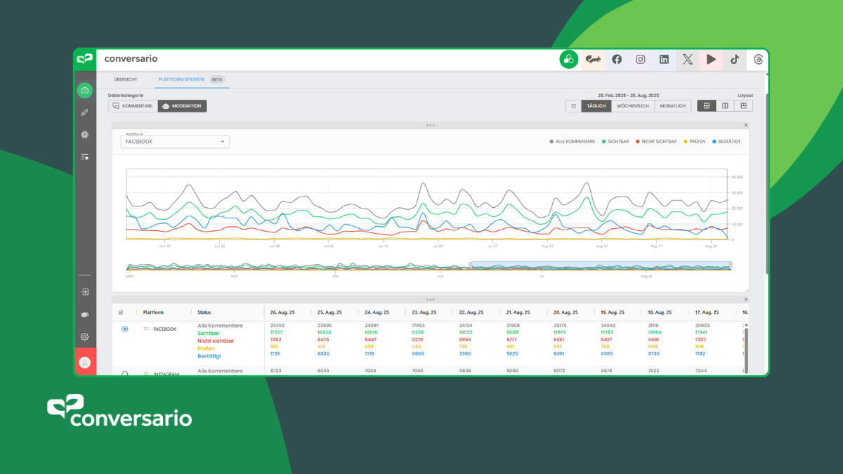Click the blue range selector in overview chart
This screenshot has width=843, height=474.
pos(601,265)
